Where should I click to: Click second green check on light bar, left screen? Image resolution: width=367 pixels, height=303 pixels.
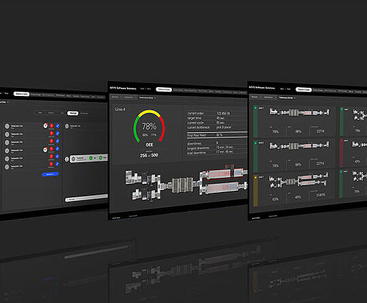(x=101, y=157)
